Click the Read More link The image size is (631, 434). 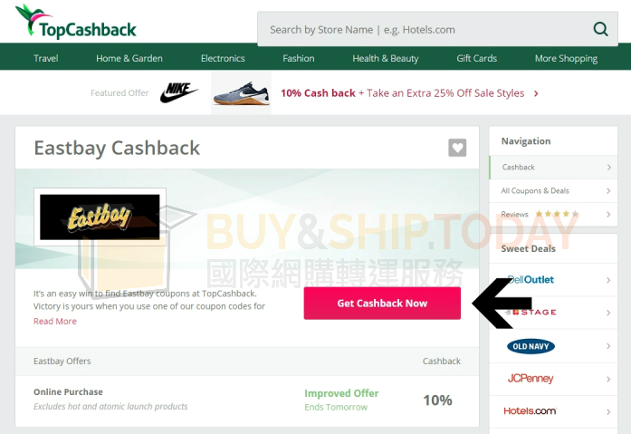55,322
